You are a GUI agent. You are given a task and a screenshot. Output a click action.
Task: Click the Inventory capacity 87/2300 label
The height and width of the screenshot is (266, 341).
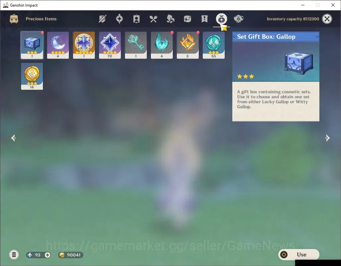(293, 19)
